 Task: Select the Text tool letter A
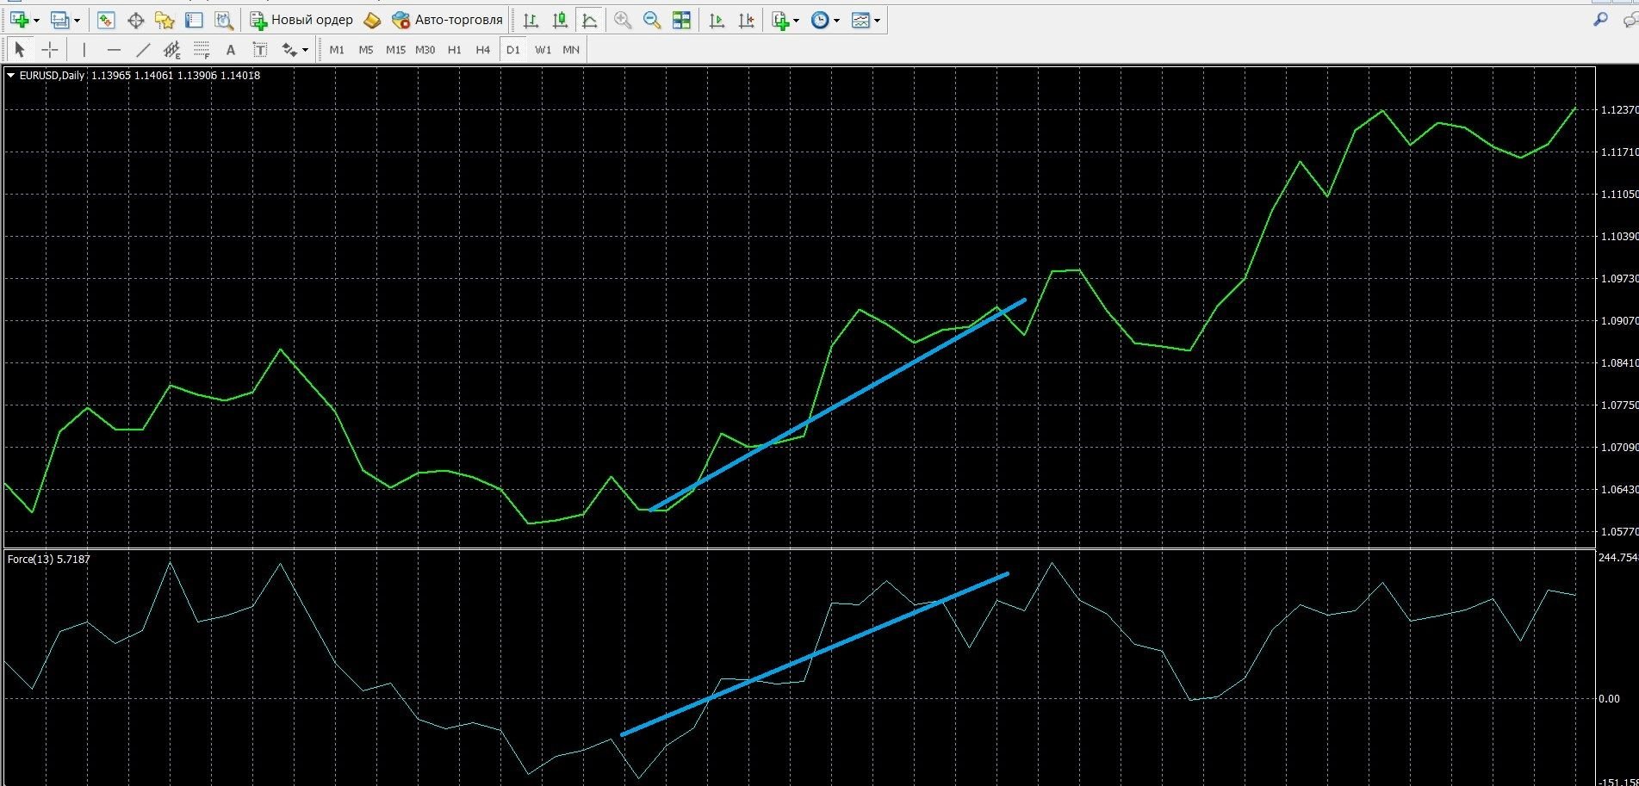coord(230,50)
